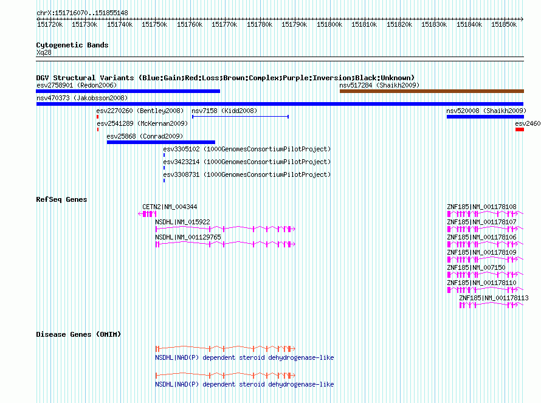Viewport: 541px width, 403px height.
Task: Click the 151850k ruler tick label
Action: pyautogui.click(x=504, y=24)
